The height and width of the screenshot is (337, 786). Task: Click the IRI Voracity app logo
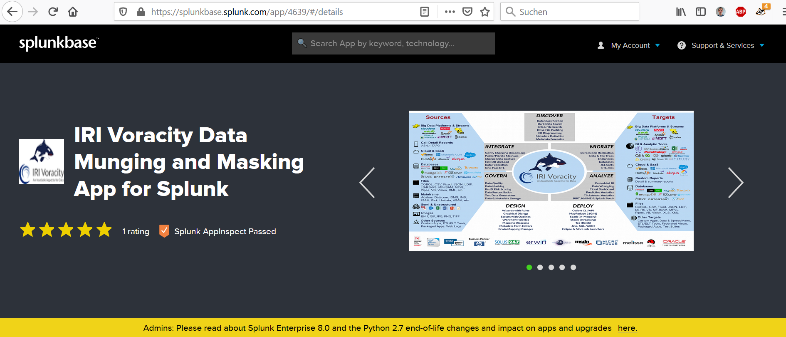[42, 161]
